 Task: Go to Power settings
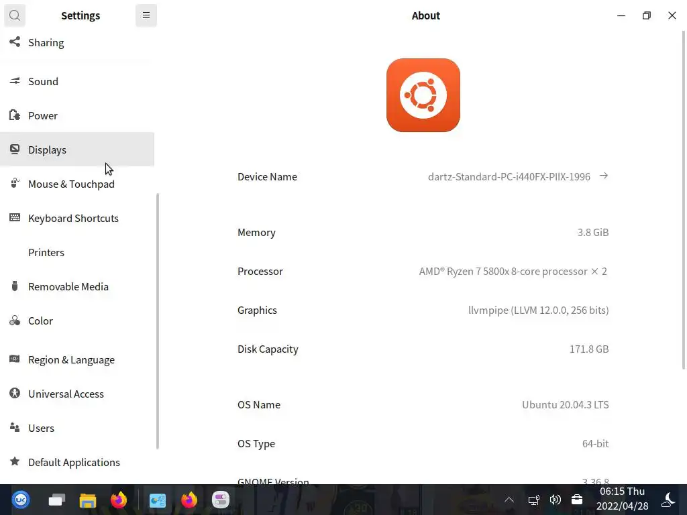pyautogui.click(x=77, y=115)
